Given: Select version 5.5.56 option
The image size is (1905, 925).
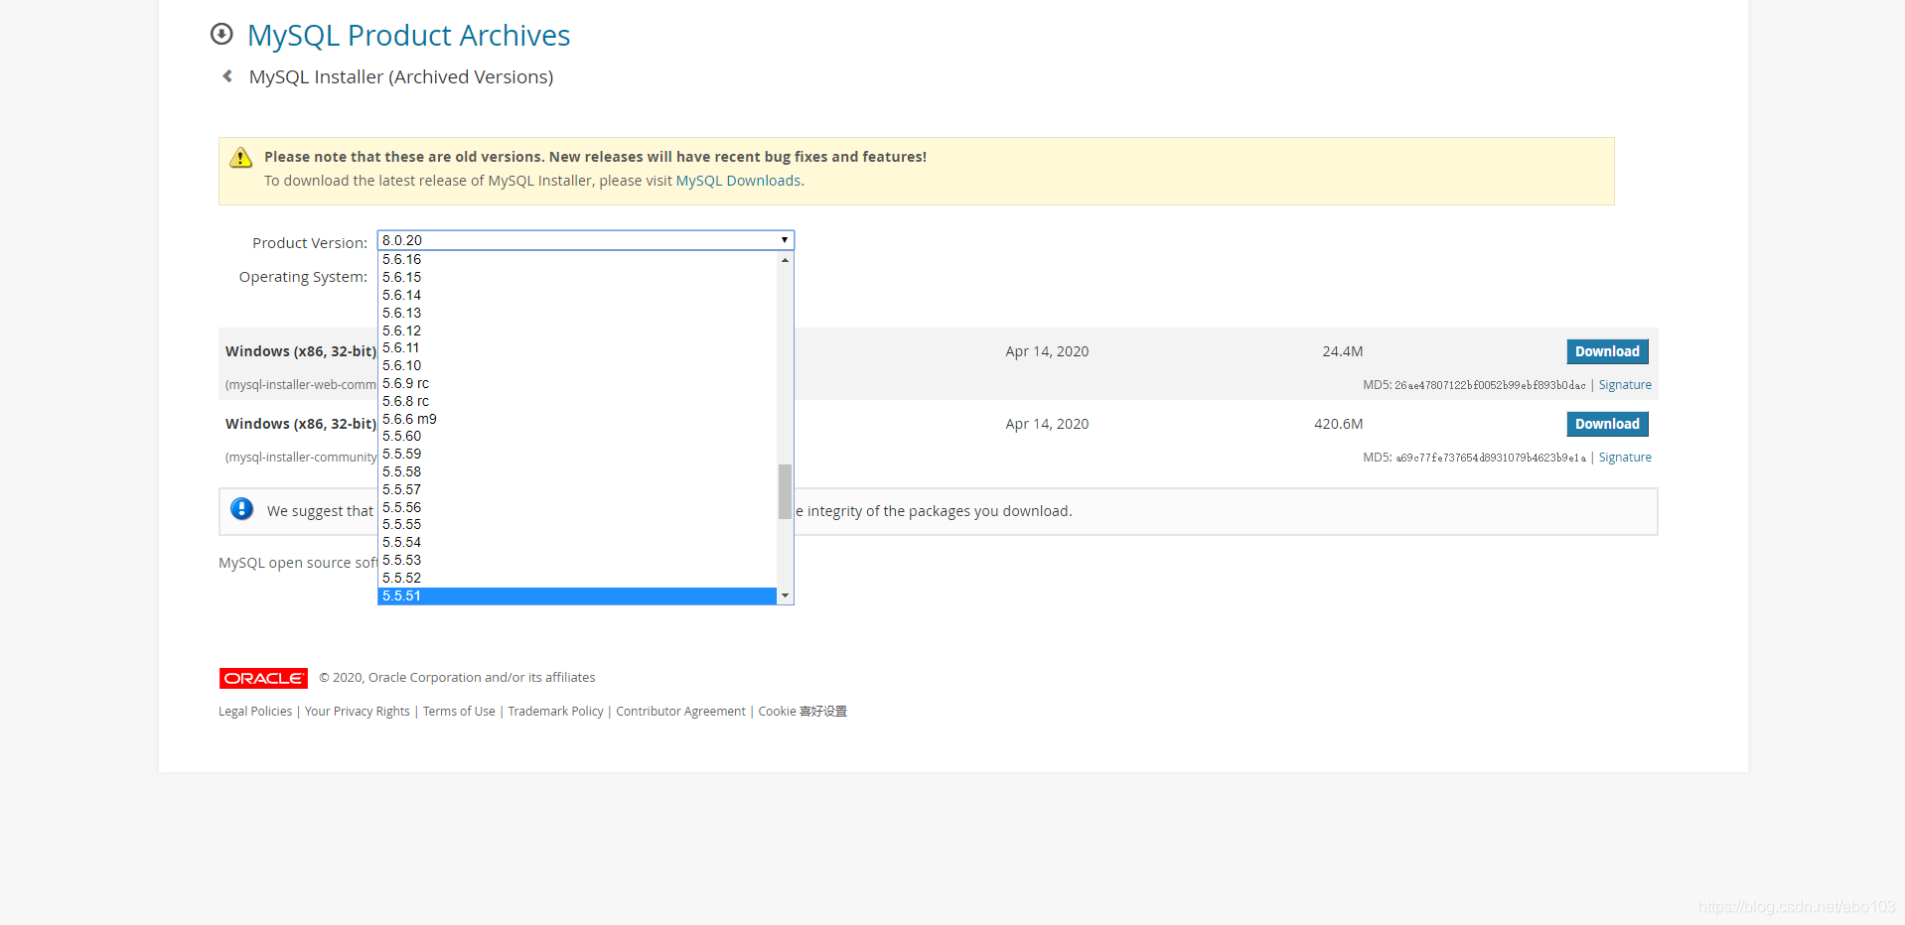Looking at the screenshot, I should click(577, 508).
